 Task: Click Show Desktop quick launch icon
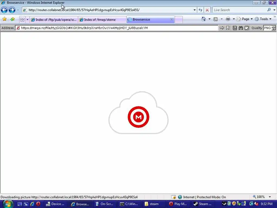coord(20,204)
